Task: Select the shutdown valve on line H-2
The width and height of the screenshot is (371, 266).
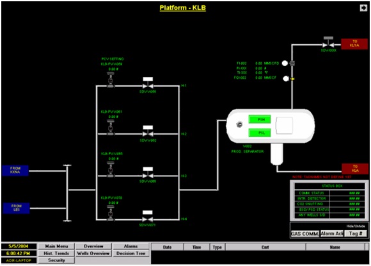Action: point(148,131)
